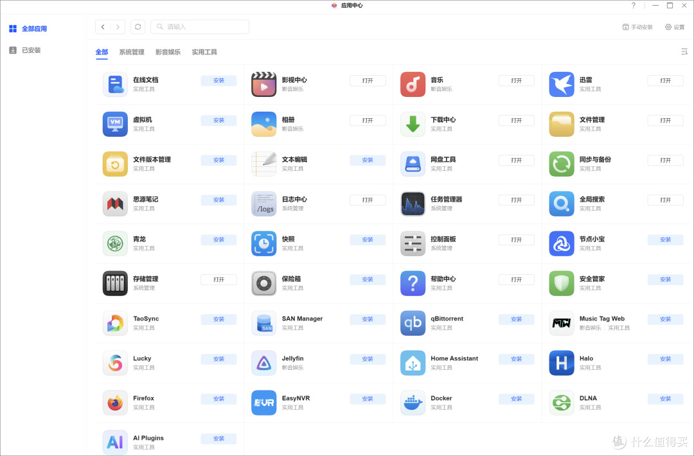Open 存储管理 via 打开 button
Screen dimensions: 694x456
218,279
